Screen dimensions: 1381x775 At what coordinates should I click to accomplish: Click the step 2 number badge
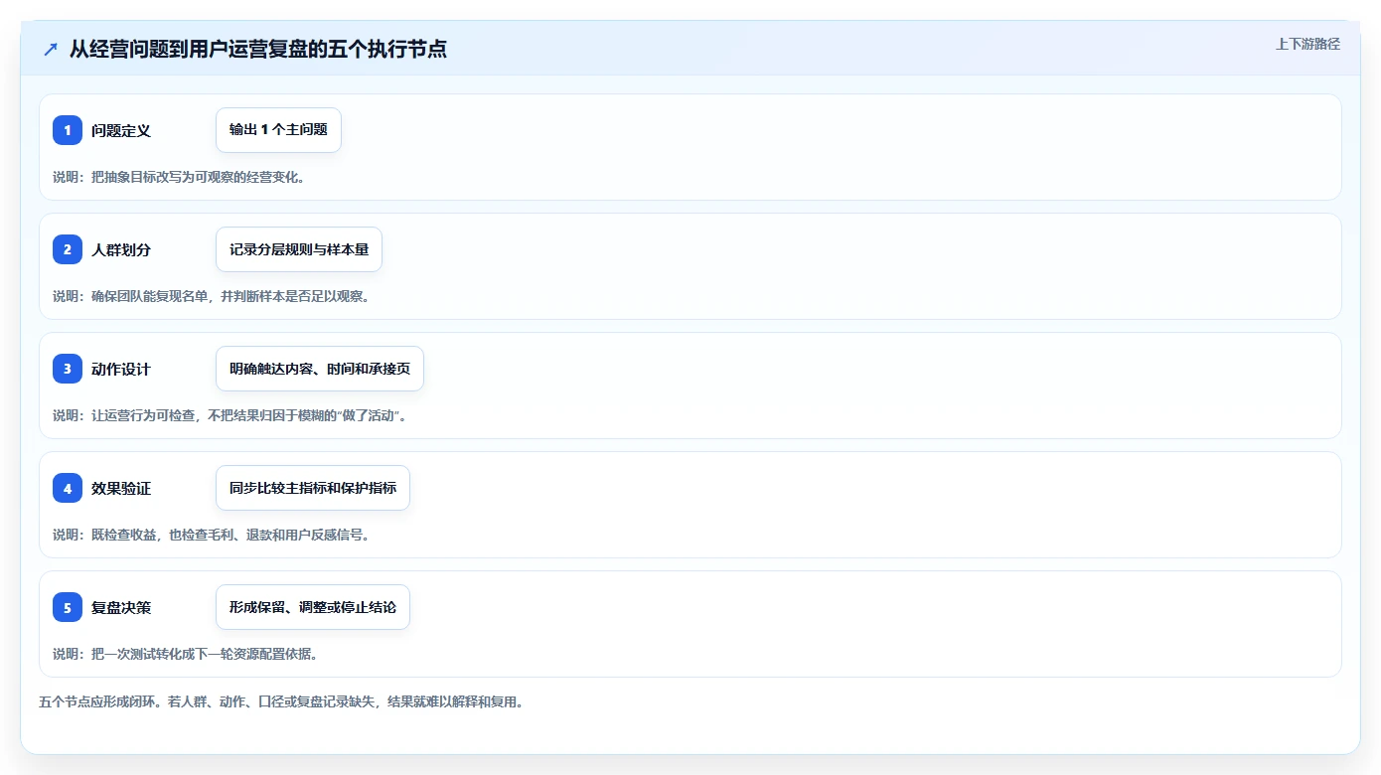click(x=68, y=249)
